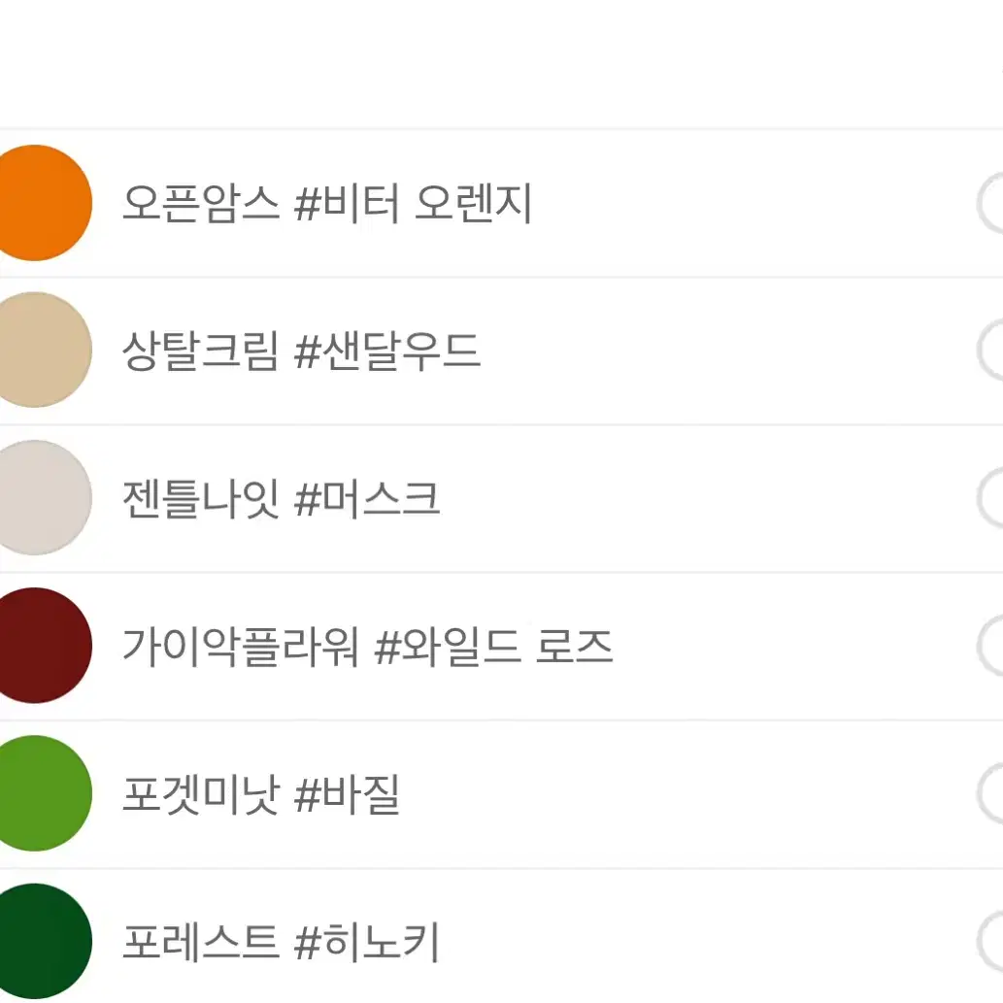
Task: Click the #샌달우드 hashtag text
Action: (x=387, y=351)
